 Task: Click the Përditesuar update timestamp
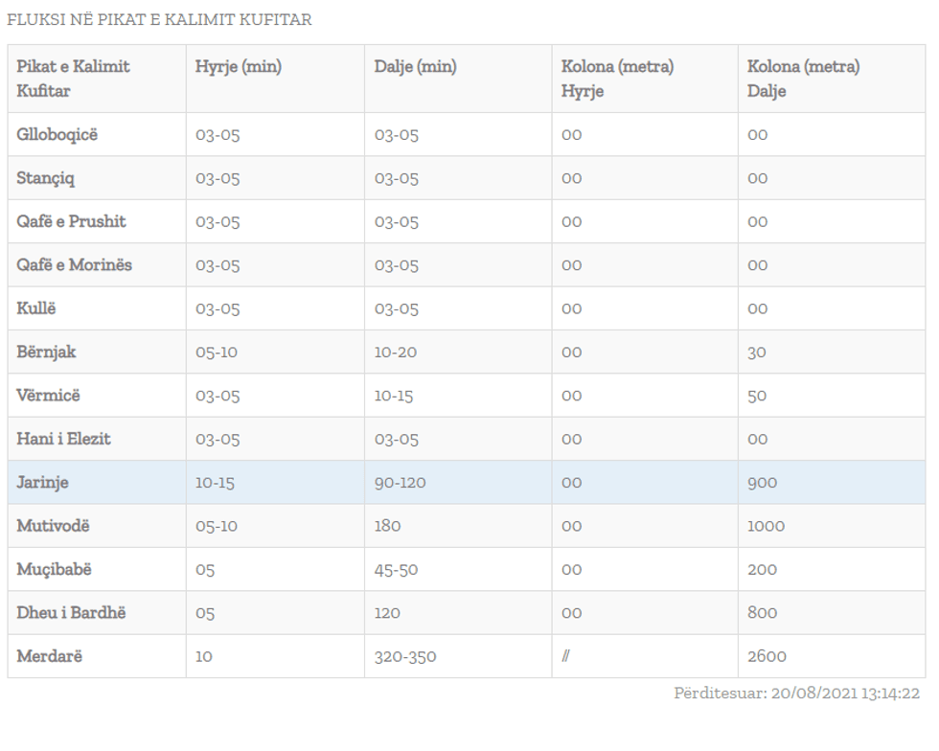(797, 694)
